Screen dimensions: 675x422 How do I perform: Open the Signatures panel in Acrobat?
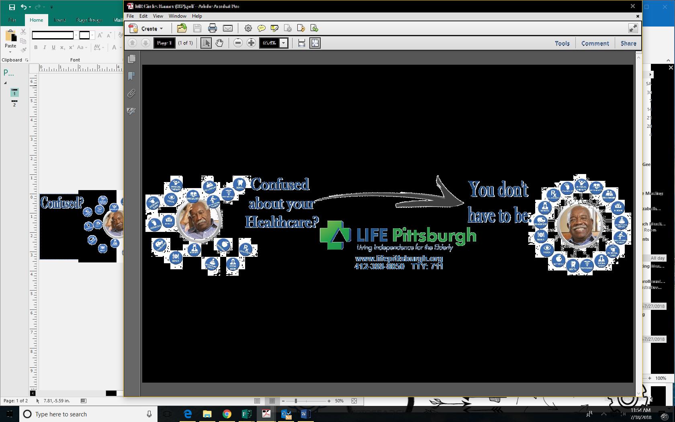pyautogui.click(x=131, y=111)
